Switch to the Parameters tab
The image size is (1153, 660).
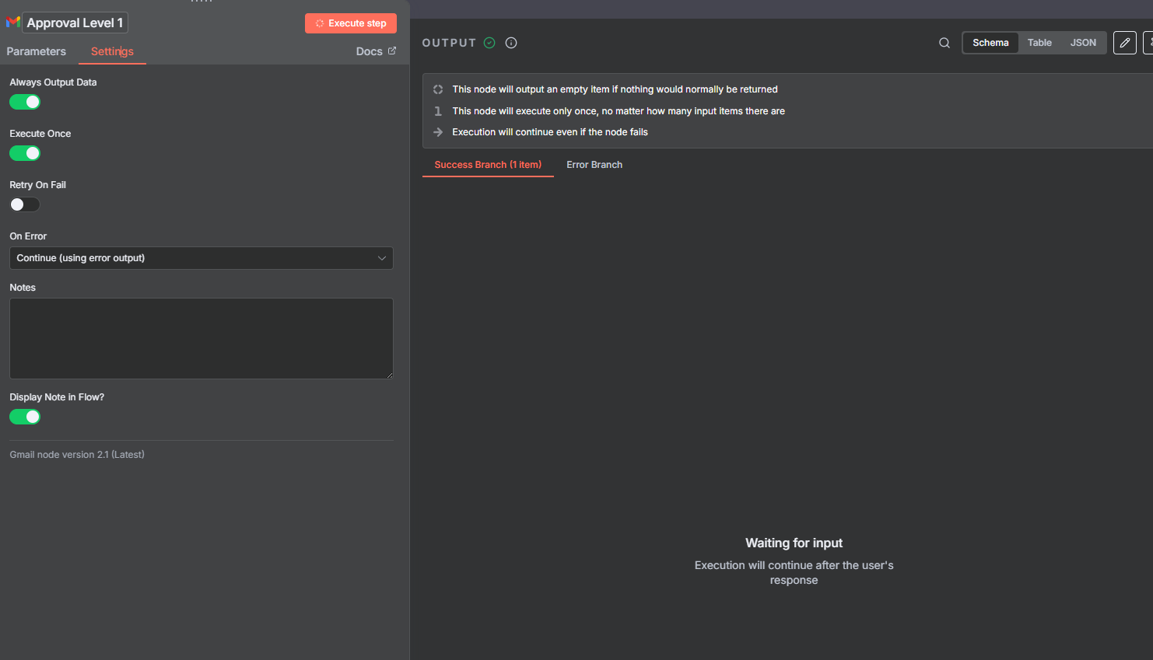click(37, 51)
